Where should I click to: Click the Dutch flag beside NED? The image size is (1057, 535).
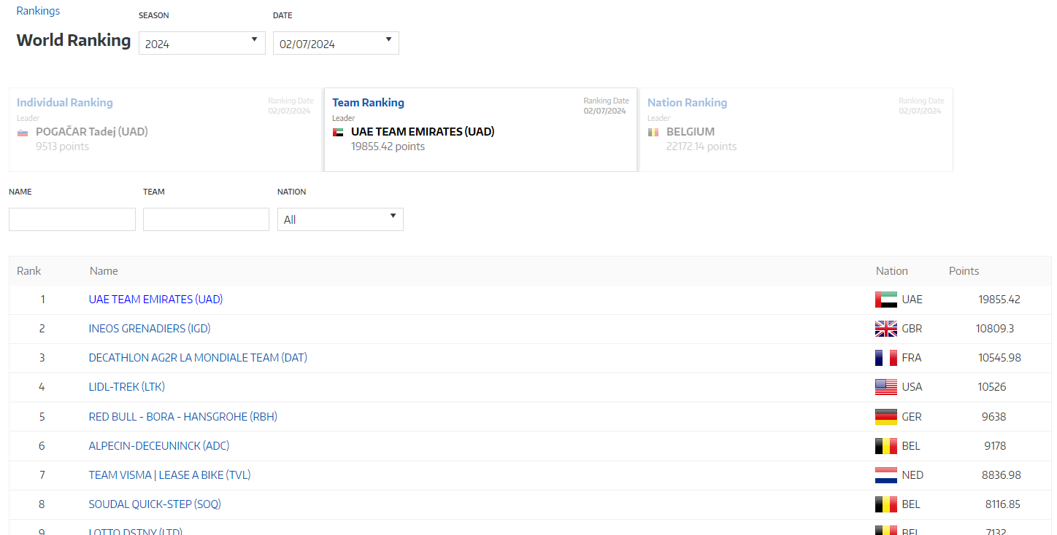pos(886,475)
